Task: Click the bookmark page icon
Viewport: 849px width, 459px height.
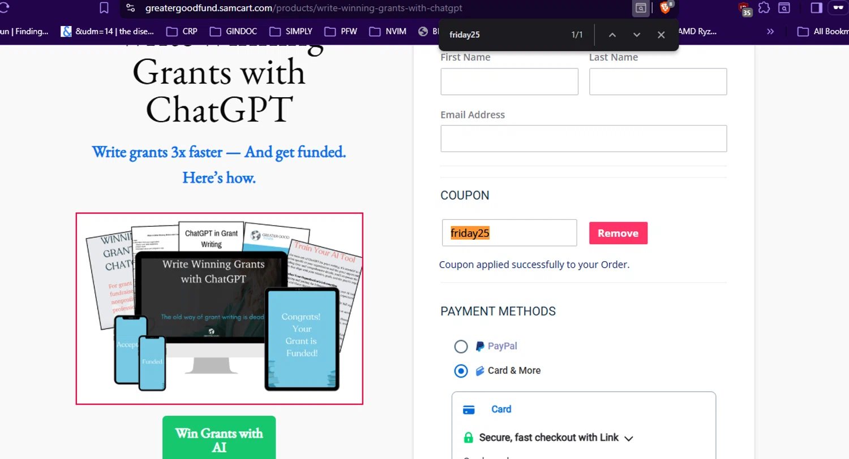Action: [x=104, y=8]
